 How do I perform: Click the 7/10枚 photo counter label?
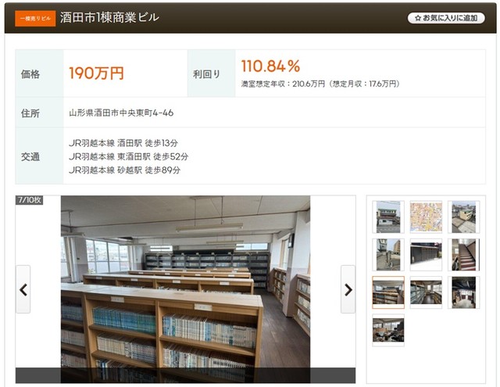pos(29,200)
